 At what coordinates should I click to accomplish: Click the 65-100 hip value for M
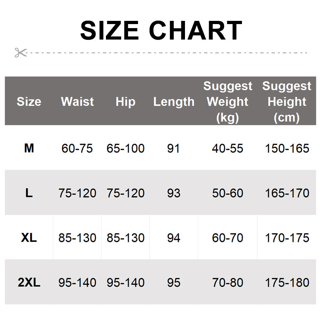(126, 148)
